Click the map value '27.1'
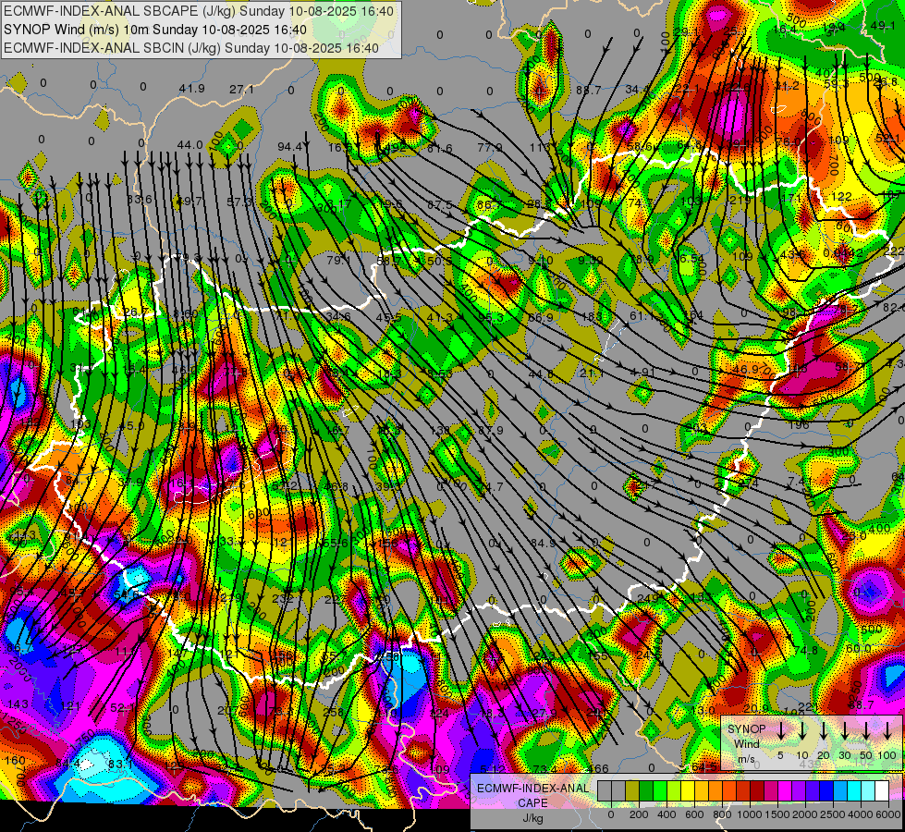 pyautogui.click(x=241, y=89)
